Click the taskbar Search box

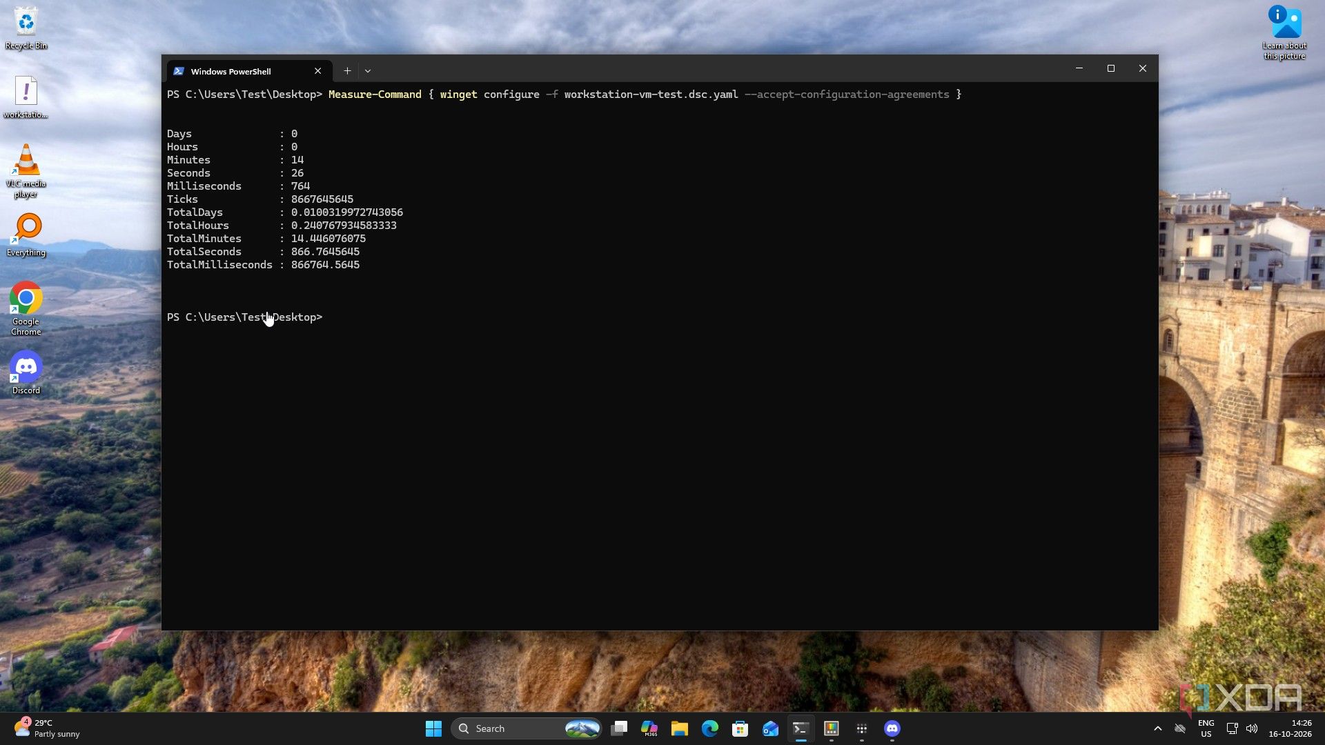click(x=526, y=728)
